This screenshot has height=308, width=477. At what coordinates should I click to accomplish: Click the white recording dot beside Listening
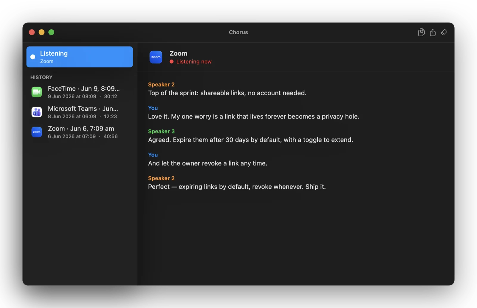click(x=33, y=57)
